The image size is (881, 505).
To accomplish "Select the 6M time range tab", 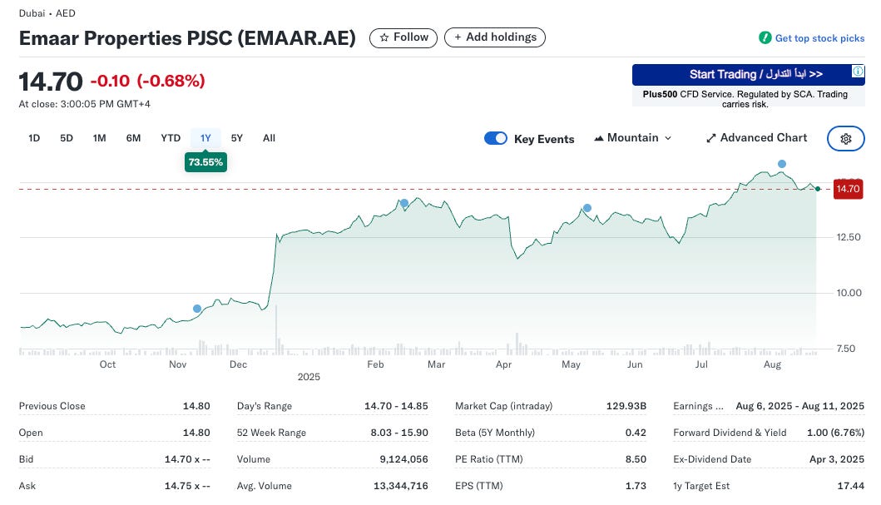I will click(133, 138).
